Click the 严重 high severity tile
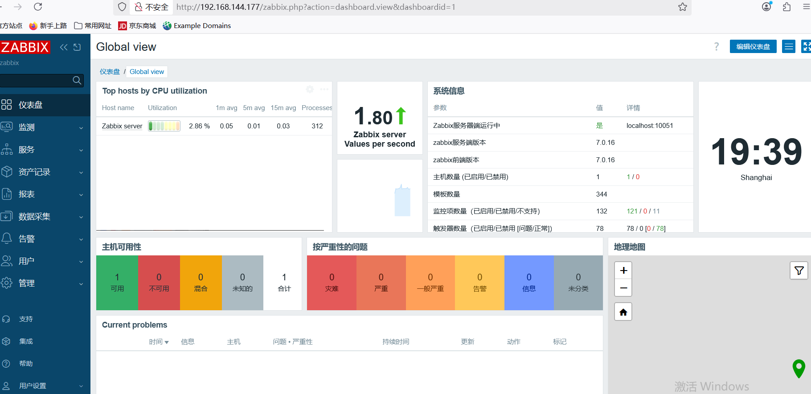 pyautogui.click(x=381, y=283)
